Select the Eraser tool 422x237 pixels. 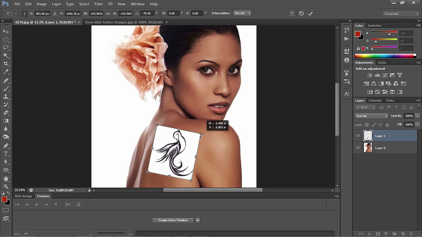point(6,113)
